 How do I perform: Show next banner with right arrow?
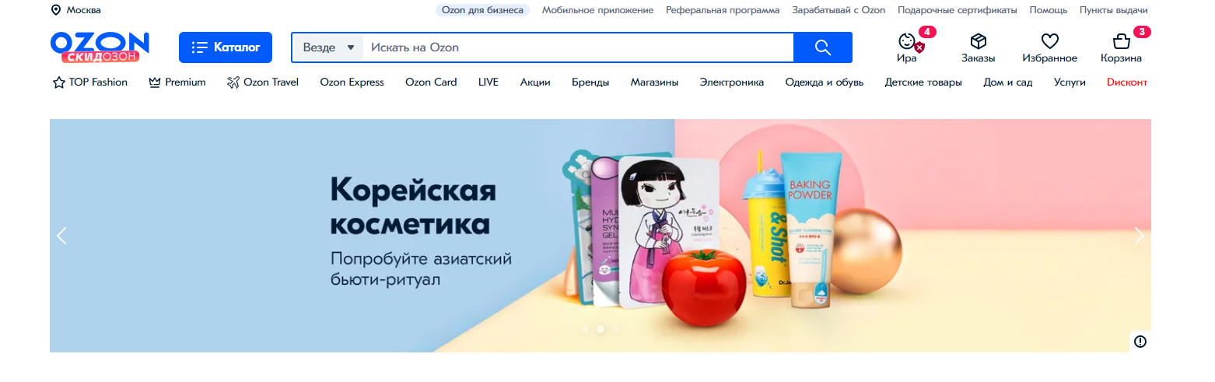[x=1140, y=236]
